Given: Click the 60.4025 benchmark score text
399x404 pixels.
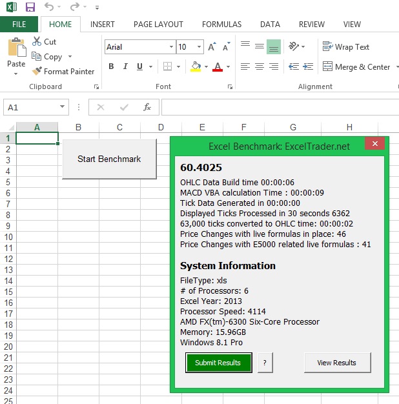Looking at the screenshot, I should pyautogui.click(x=201, y=168).
